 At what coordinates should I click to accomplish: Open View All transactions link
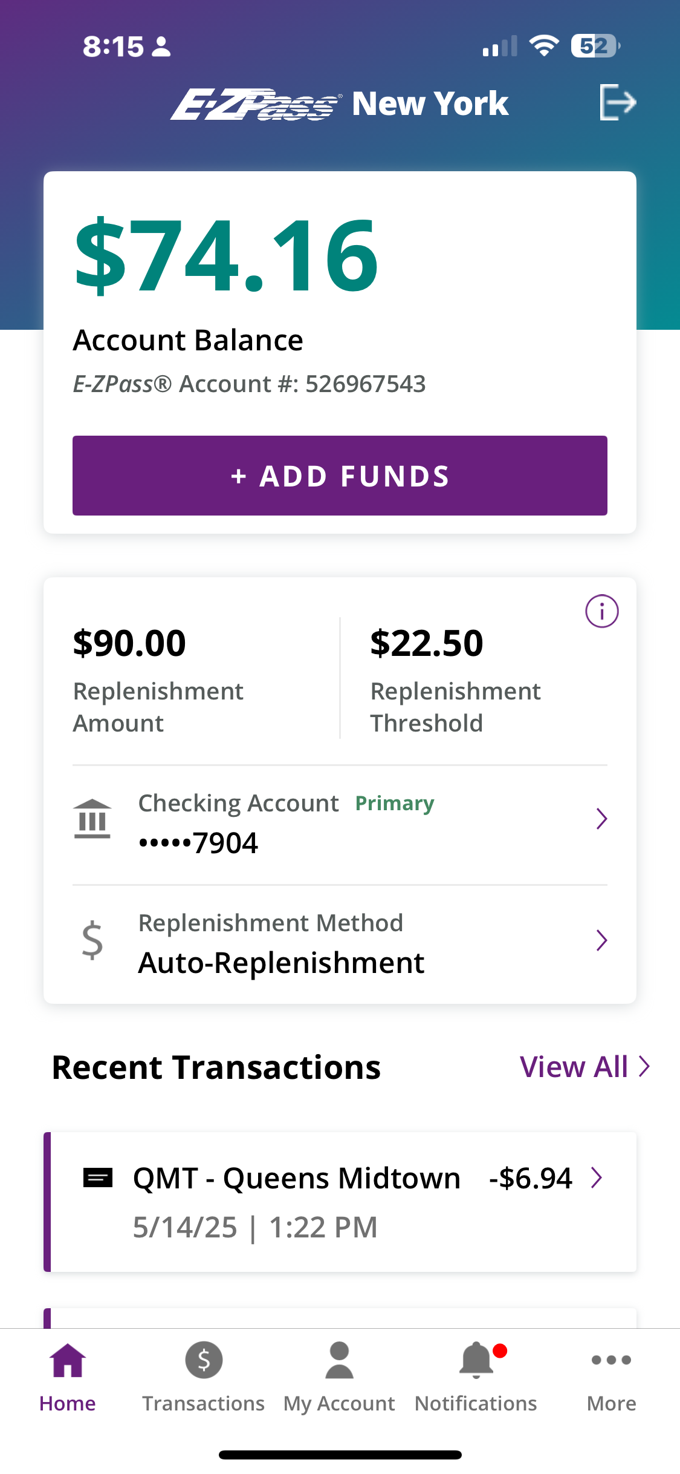tap(584, 1067)
